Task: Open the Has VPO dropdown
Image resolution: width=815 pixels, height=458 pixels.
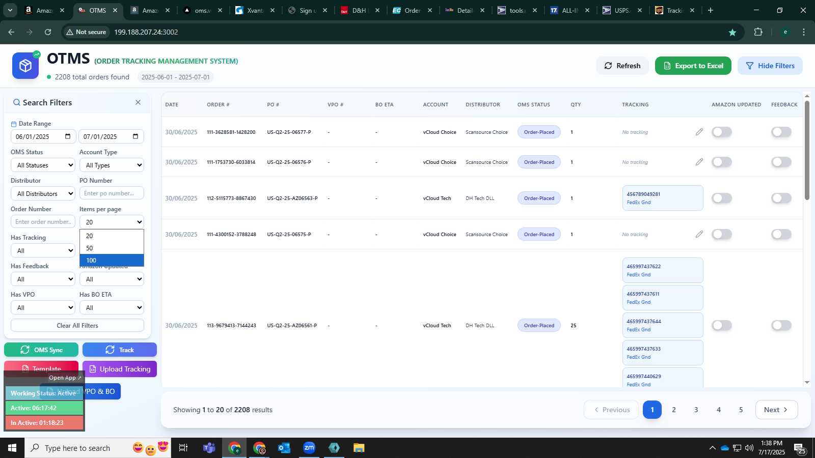Action: (x=43, y=307)
